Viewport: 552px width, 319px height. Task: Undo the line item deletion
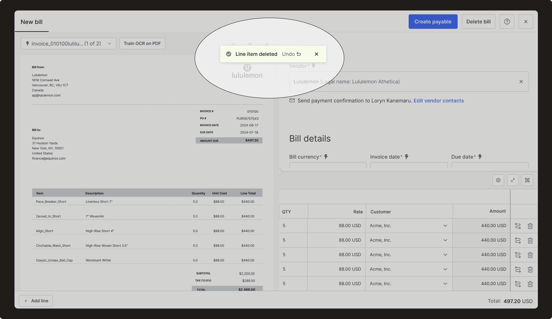[291, 54]
